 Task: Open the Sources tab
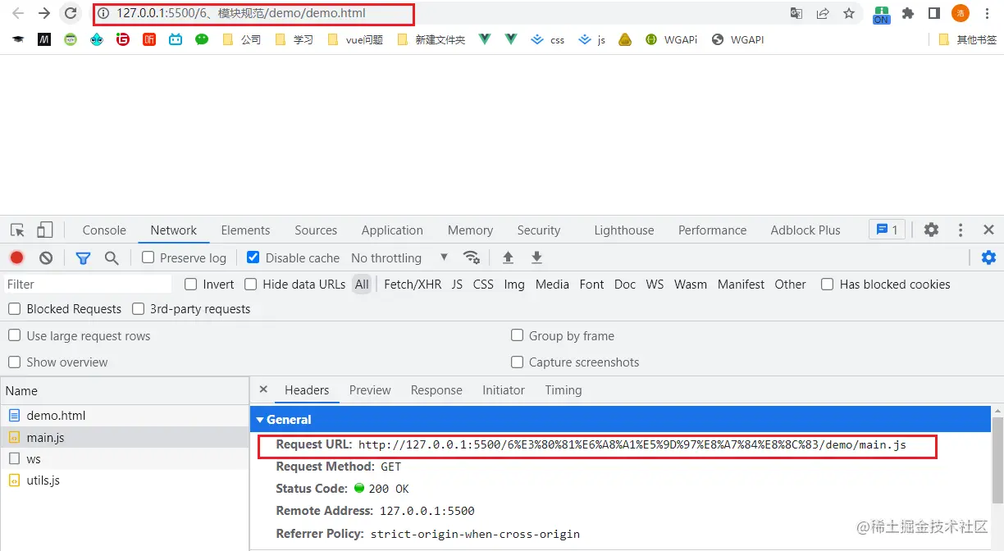(316, 230)
